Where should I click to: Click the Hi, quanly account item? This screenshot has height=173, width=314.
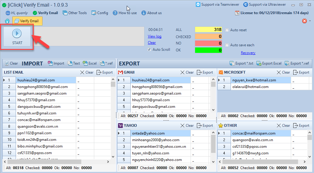pyautogui.click(x=17, y=13)
